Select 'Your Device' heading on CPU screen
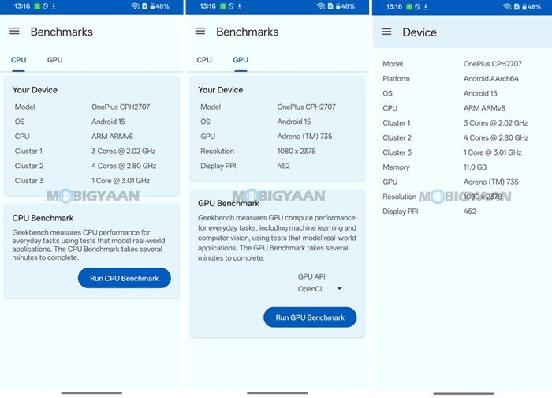 click(x=35, y=90)
